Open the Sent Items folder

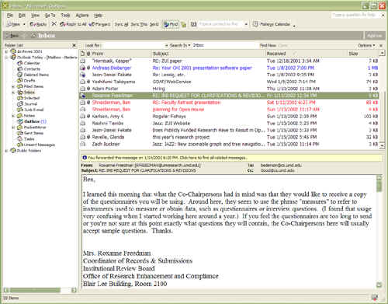point(33,133)
